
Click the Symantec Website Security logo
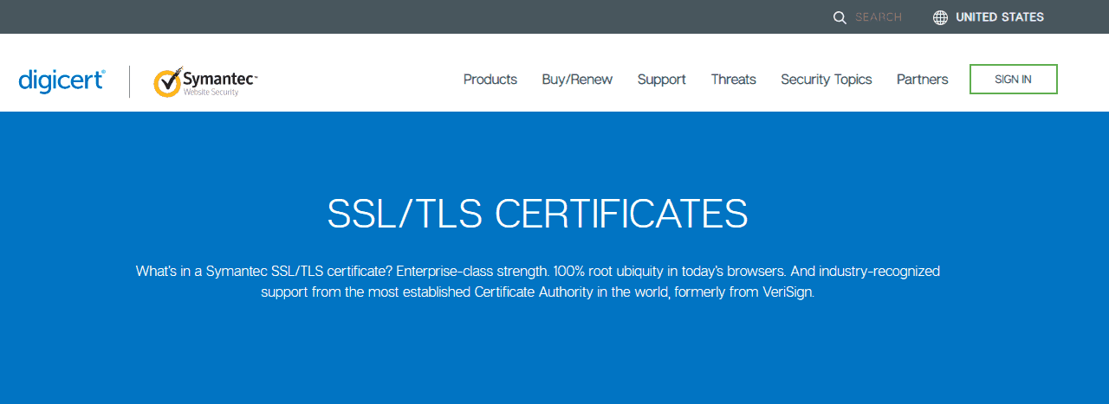point(205,81)
